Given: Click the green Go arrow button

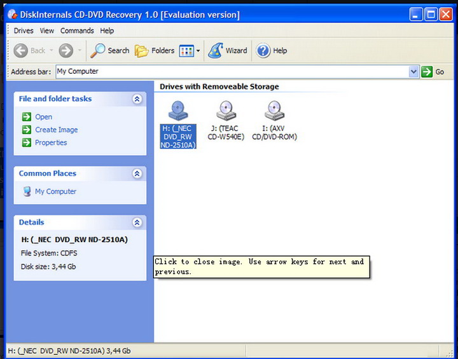Looking at the screenshot, I should pos(427,72).
